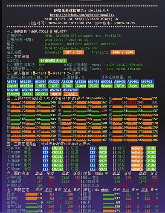The image size is (165, 213).
Task: Click the orange 187 / 256 subnet badge
Action: 74,52
